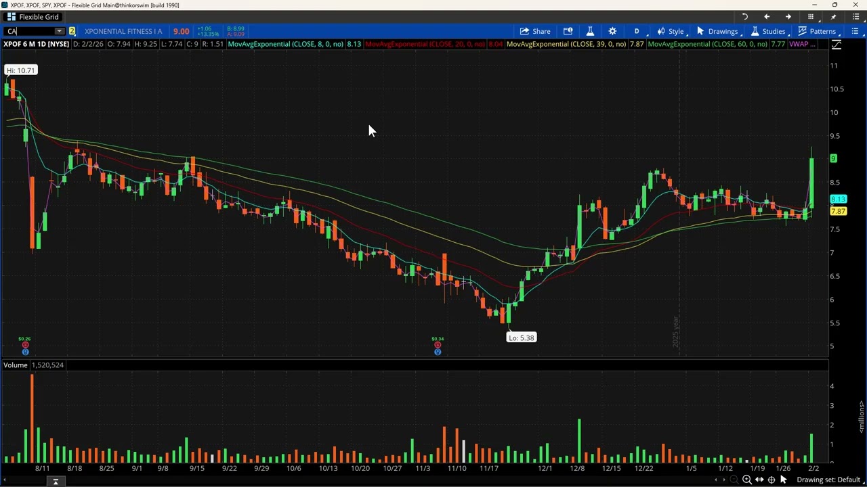Click the zoom in magnifier icon

(x=746, y=480)
